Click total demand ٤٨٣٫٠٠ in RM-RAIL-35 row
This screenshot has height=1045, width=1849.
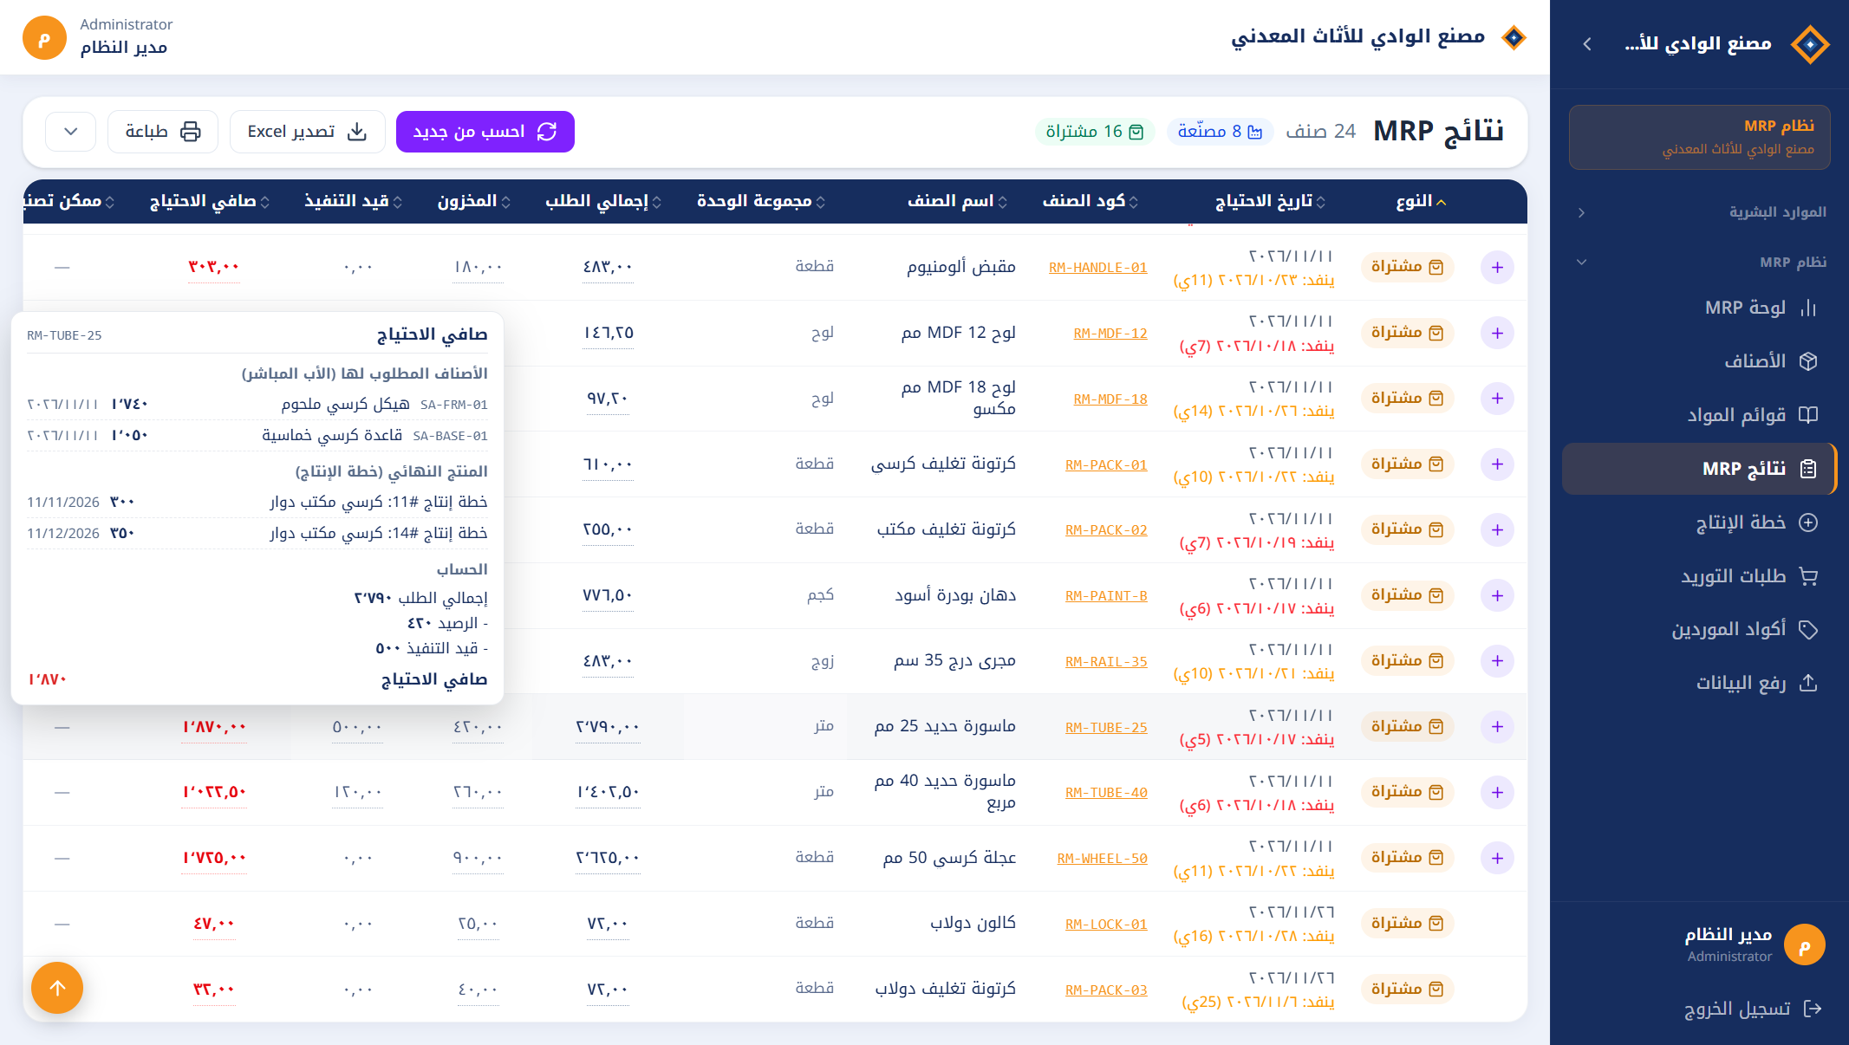pyautogui.click(x=607, y=661)
